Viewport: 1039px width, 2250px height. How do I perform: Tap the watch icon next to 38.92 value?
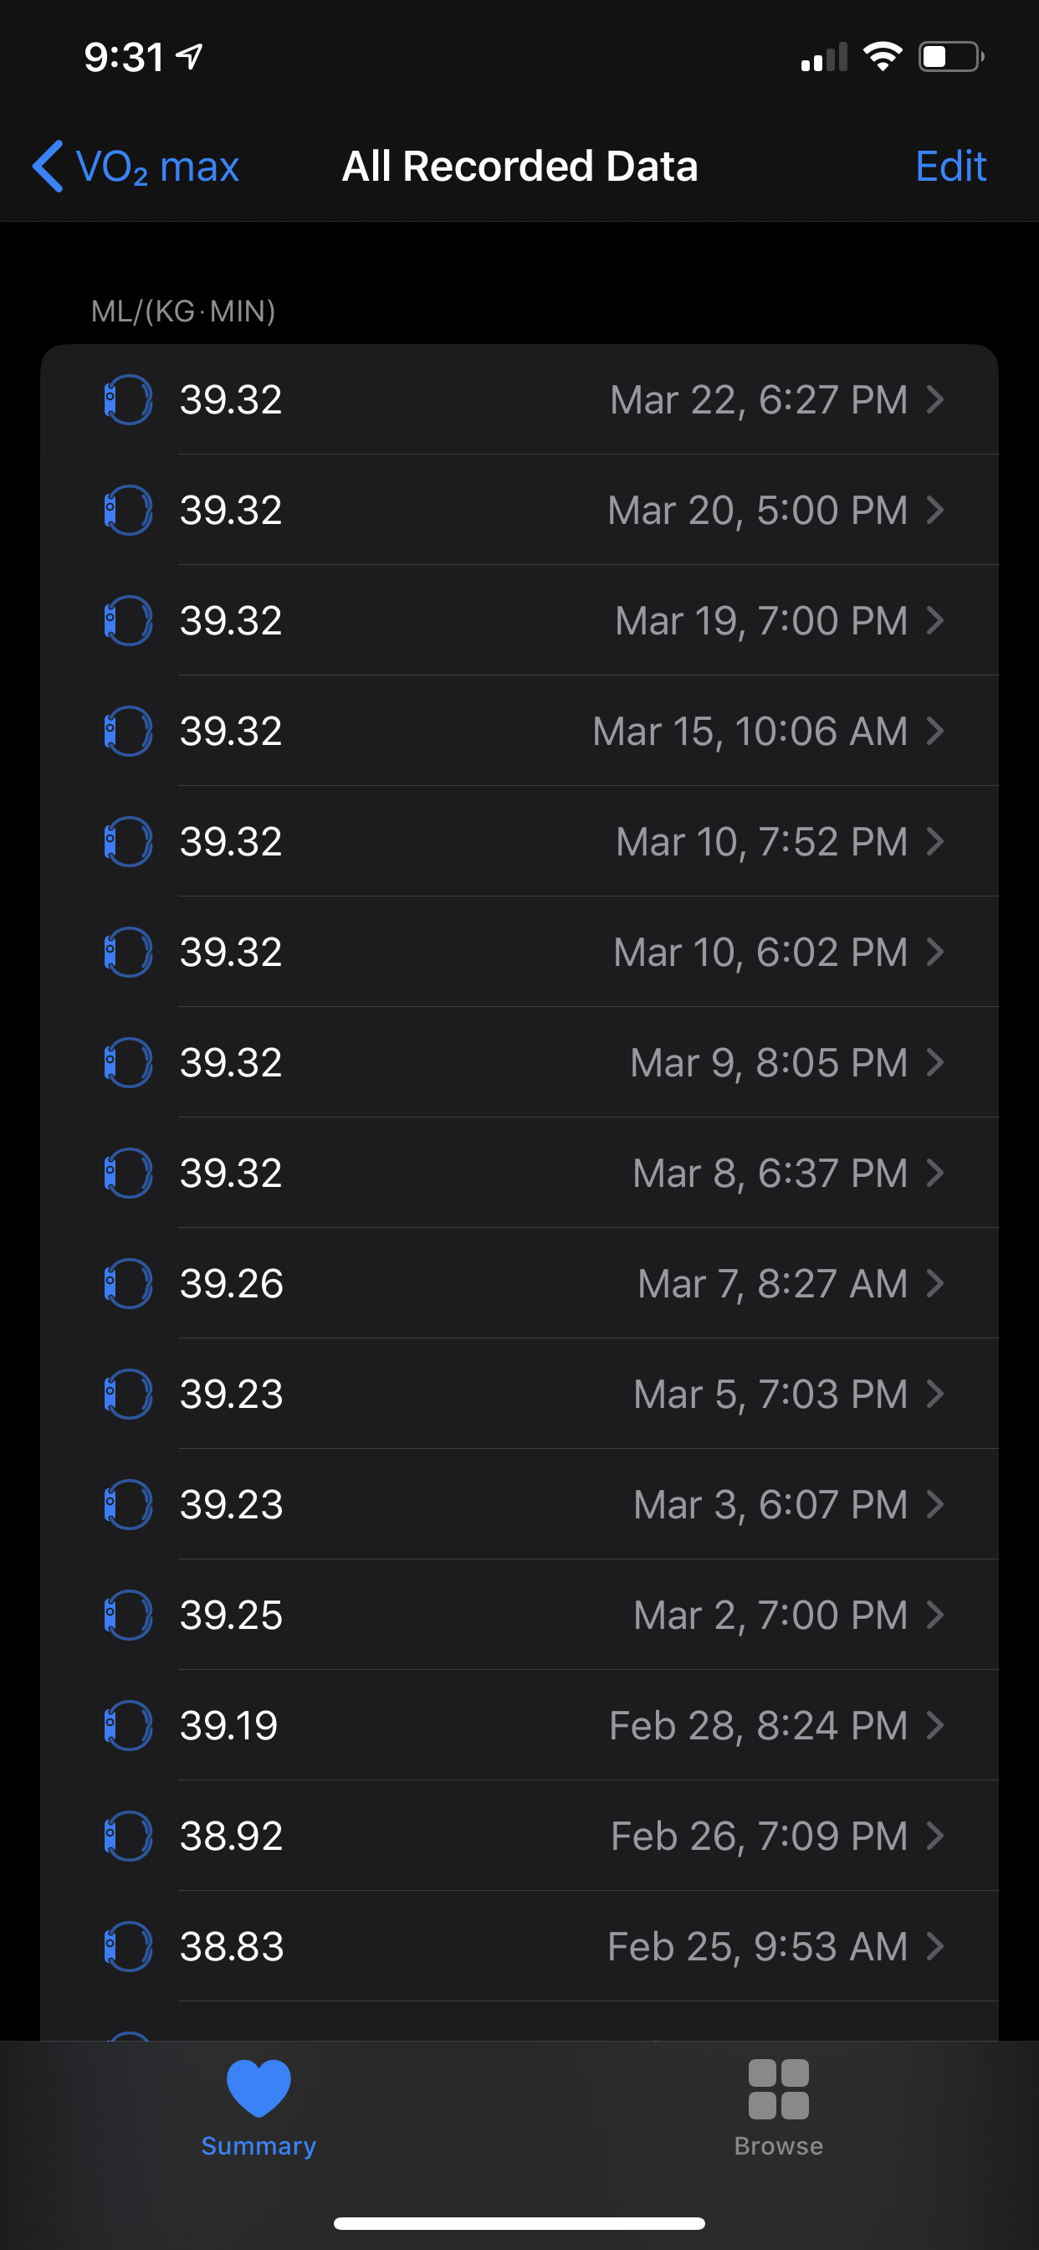pos(127,1835)
